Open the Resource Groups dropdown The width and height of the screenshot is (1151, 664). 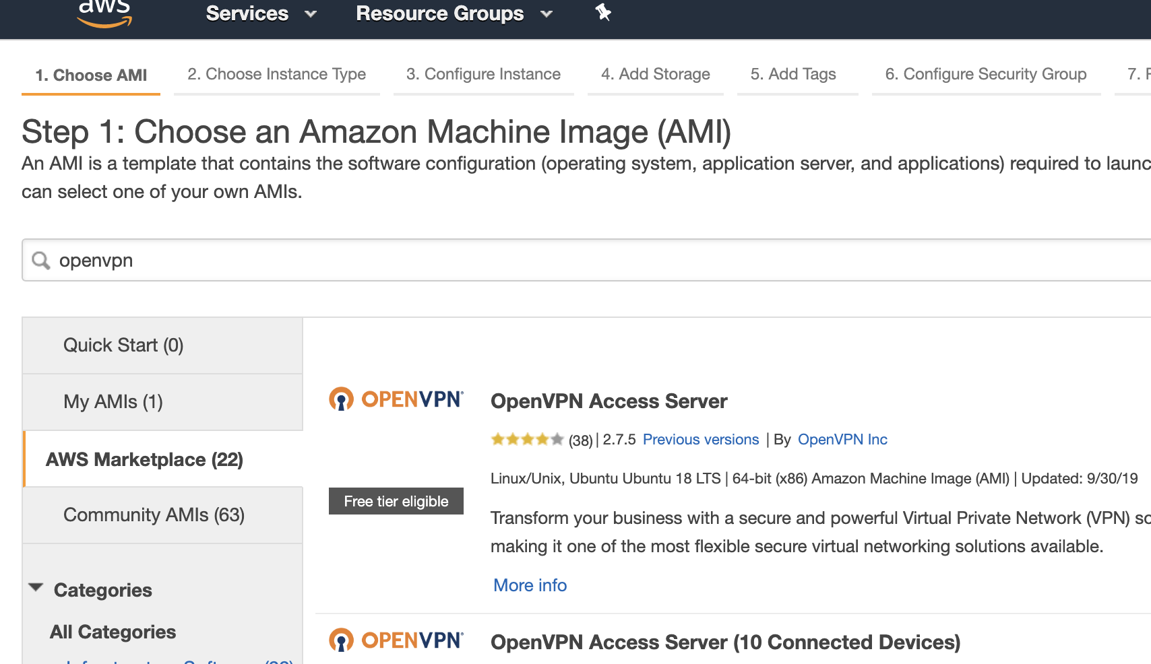pos(454,13)
